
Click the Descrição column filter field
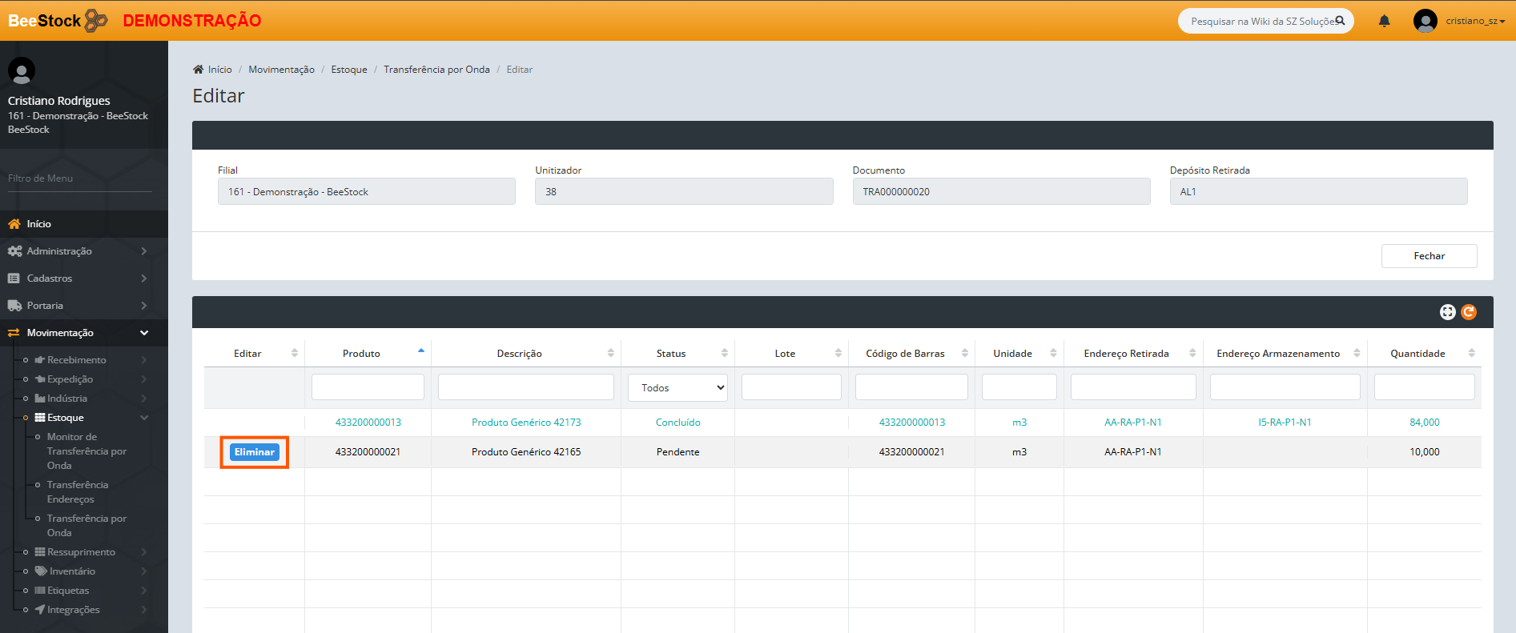[525, 387]
